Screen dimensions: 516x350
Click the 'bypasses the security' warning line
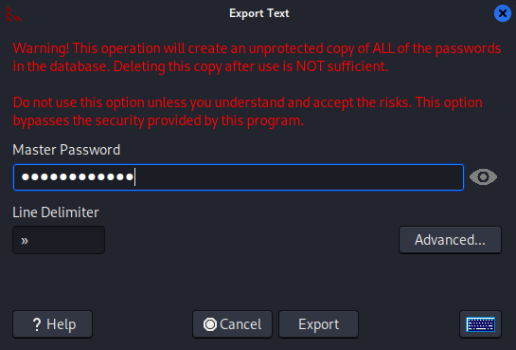coord(158,120)
